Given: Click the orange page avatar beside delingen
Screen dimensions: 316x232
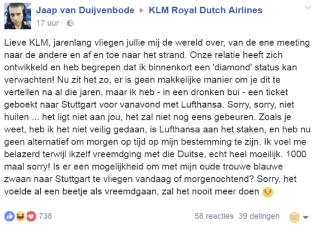Looking at the screenshot, I should click(294, 217).
